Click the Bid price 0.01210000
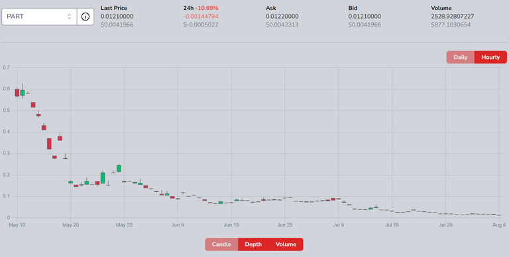This screenshot has height=257, width=509. 365,16
